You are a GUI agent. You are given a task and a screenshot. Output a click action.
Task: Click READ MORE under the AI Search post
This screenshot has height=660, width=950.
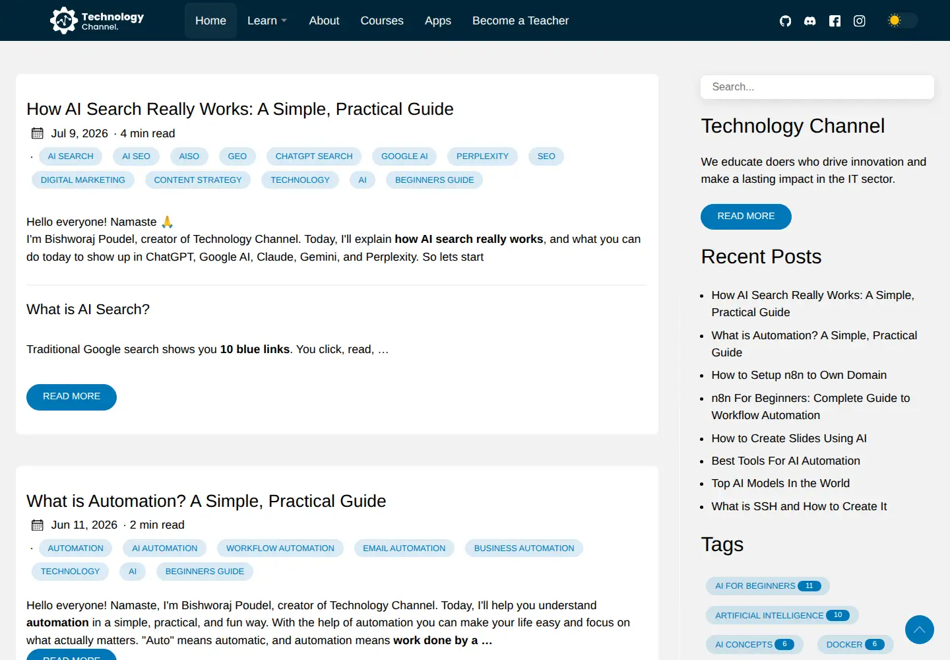tap(71, 397)
